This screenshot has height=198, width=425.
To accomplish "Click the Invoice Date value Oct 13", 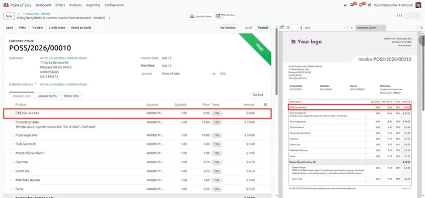I will tap(167, 58).
